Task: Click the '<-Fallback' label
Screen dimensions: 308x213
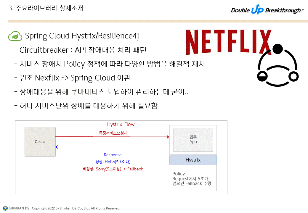Action: (133, 169)
